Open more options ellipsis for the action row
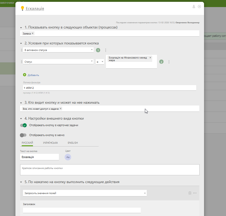 195,193
